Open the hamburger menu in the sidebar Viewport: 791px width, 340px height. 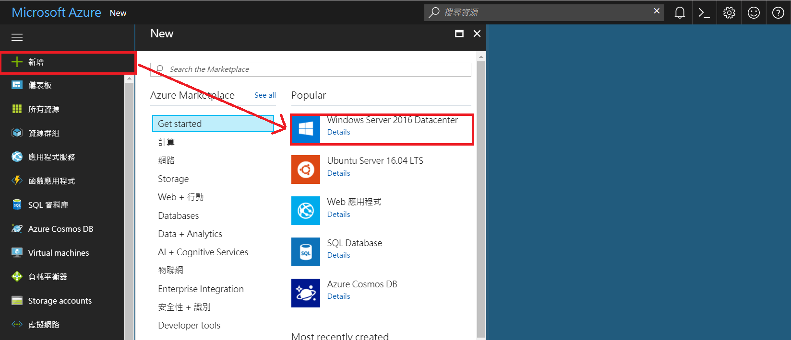(x=17, y=37)
